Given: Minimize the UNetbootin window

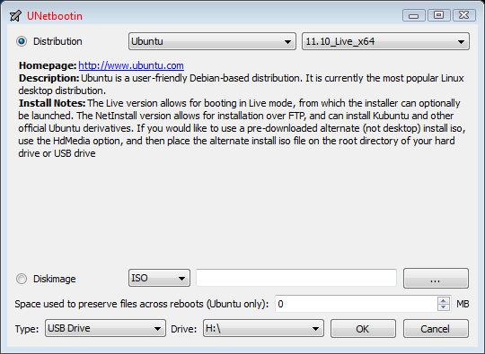Looking at the screenshot, I should 414,15.
